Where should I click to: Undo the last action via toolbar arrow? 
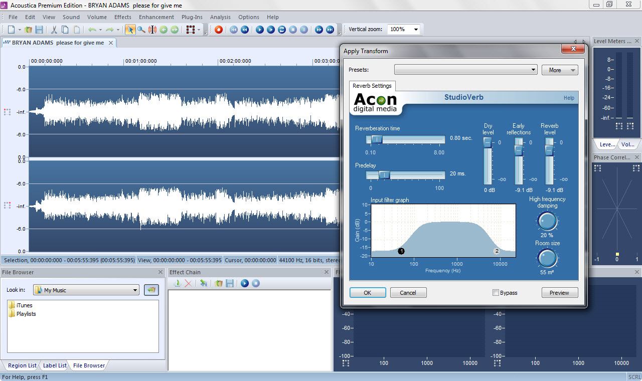coord(92,30)
